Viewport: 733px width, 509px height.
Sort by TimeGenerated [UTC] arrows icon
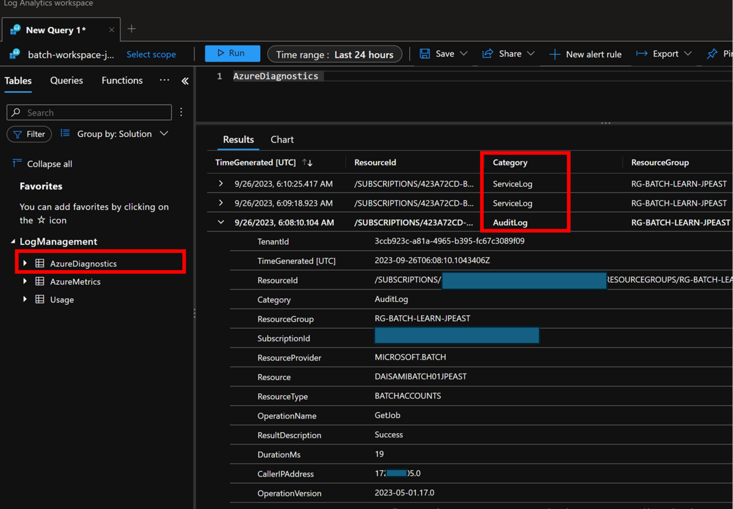[307, 163]
